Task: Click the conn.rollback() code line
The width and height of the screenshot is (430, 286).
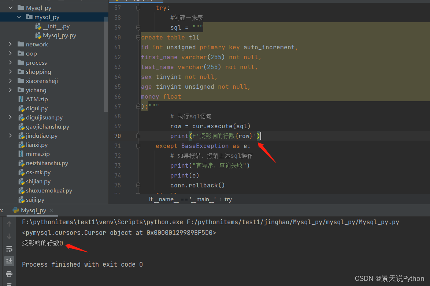Action: [x=197, y=186]
